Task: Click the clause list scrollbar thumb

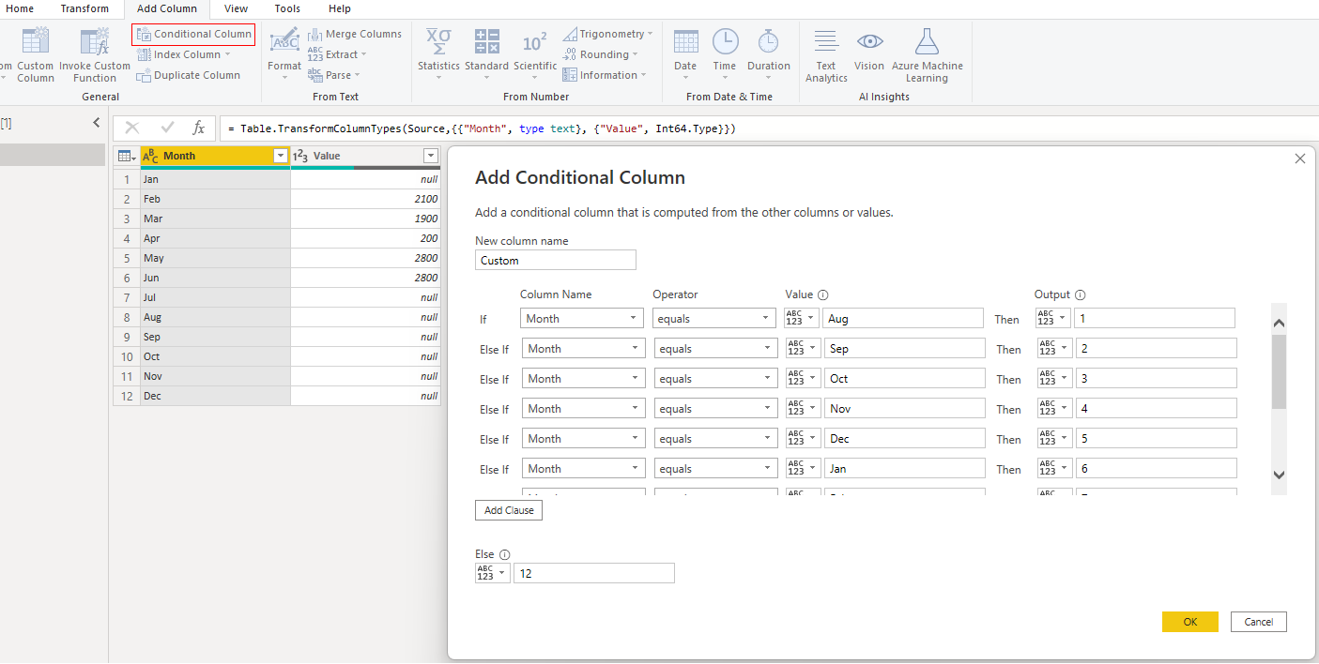Action: tap(1279, 371)
